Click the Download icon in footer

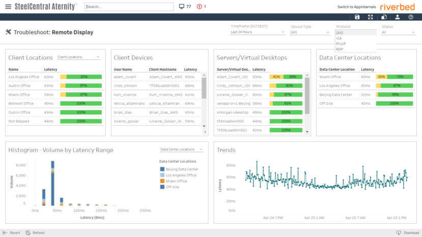pyautogui.click(x=399, y=233)
